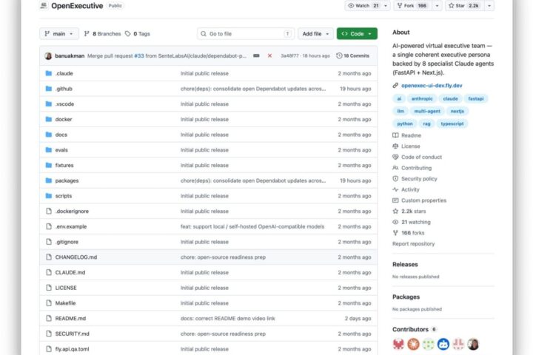This screenshot has height=355, width=533.
Task: Open the .env.example file
Action: click(x=71, y=226)
